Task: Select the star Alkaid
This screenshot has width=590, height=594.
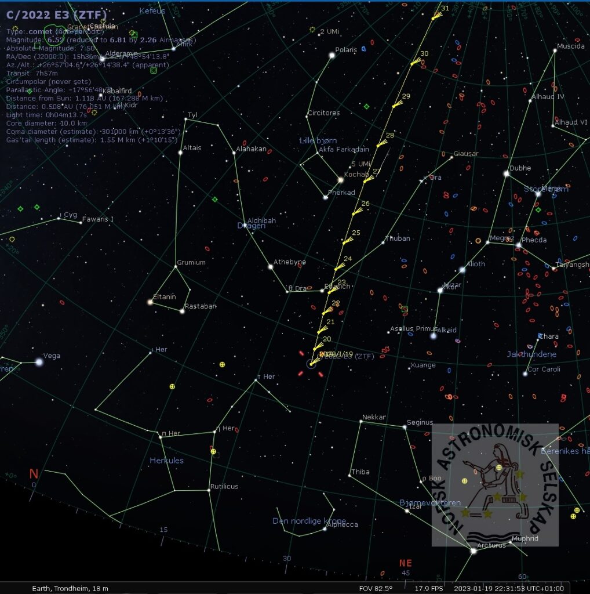Action: pos(434,336)
